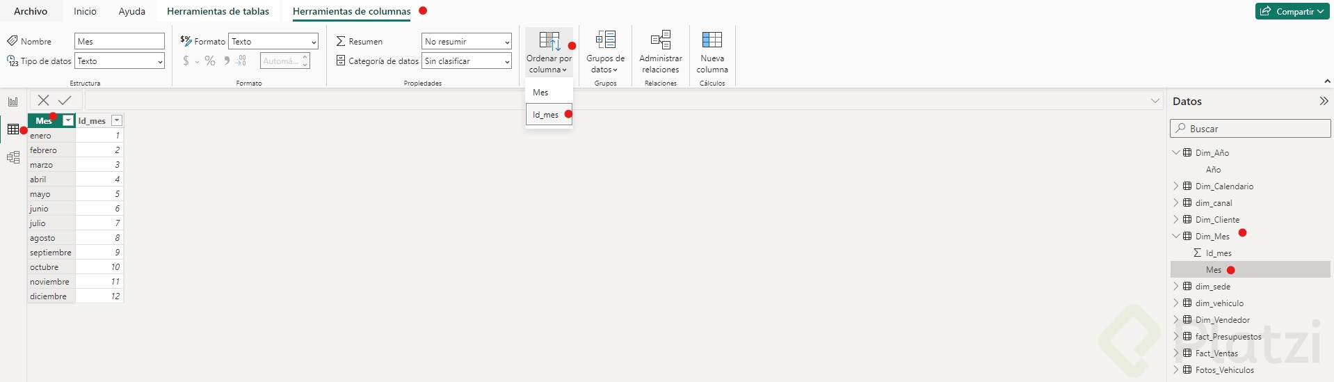Switch to the table view icon
This screenshot has height=382, width=1334.
13,129
